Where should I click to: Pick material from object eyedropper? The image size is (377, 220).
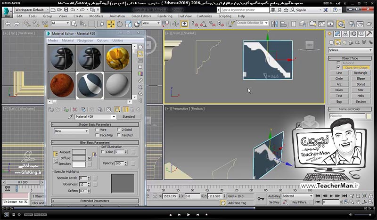click(70, 116)
